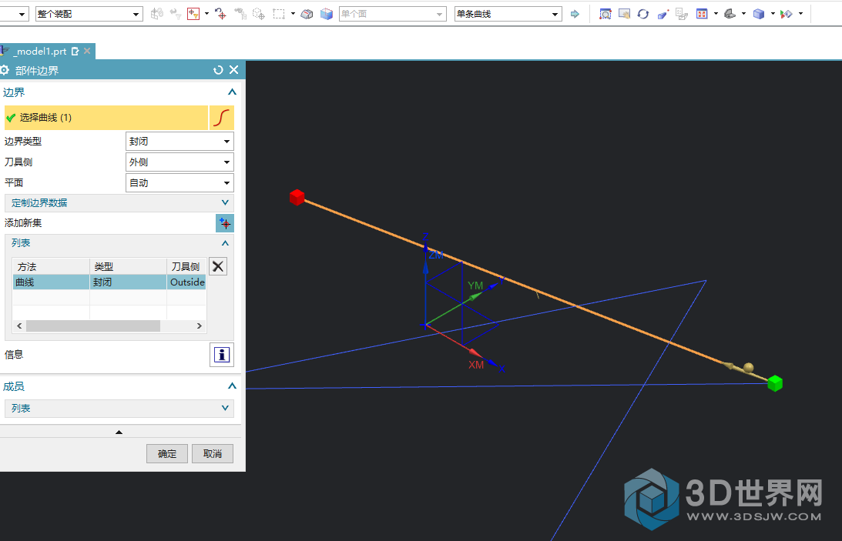Collapse the 边界 section
This screenshot has height=541, width=842.
click(232, 92)
